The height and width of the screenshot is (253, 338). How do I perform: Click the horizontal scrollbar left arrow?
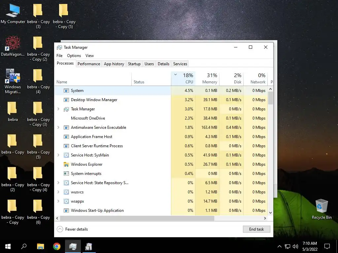point(57,218)
